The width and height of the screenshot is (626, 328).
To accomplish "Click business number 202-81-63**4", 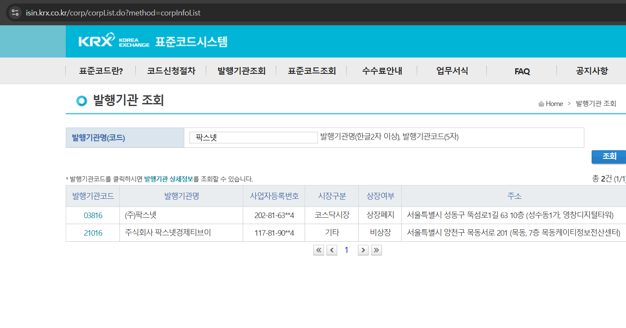I will click(x=274, y=216).
